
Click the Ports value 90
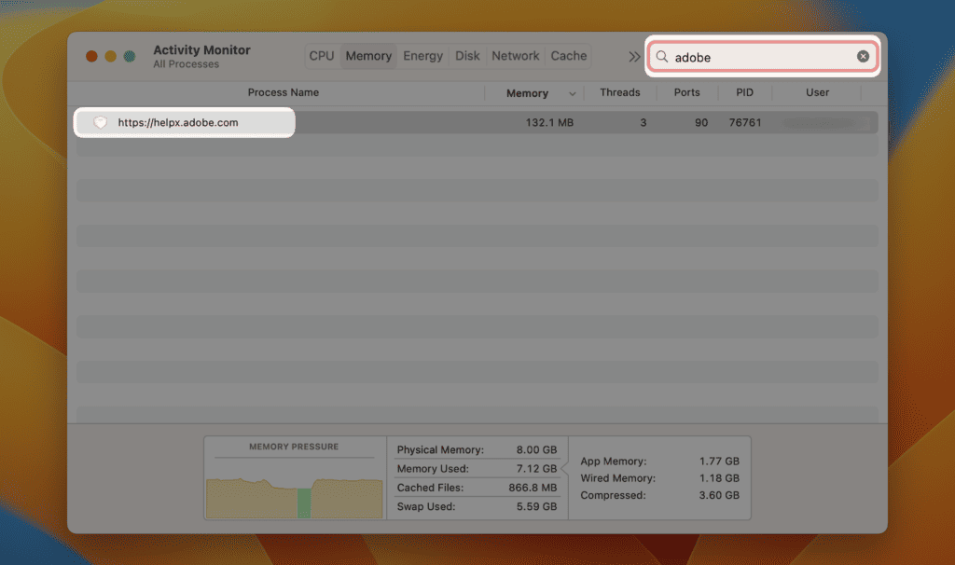coord(701,122)
